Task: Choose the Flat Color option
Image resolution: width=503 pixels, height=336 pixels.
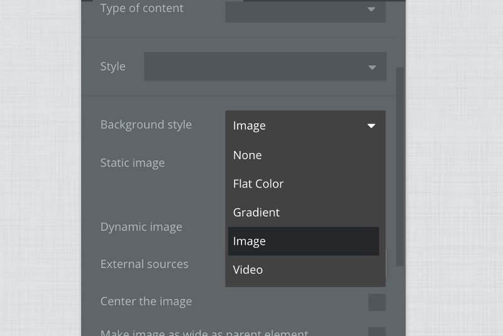Action: (258, 184)
